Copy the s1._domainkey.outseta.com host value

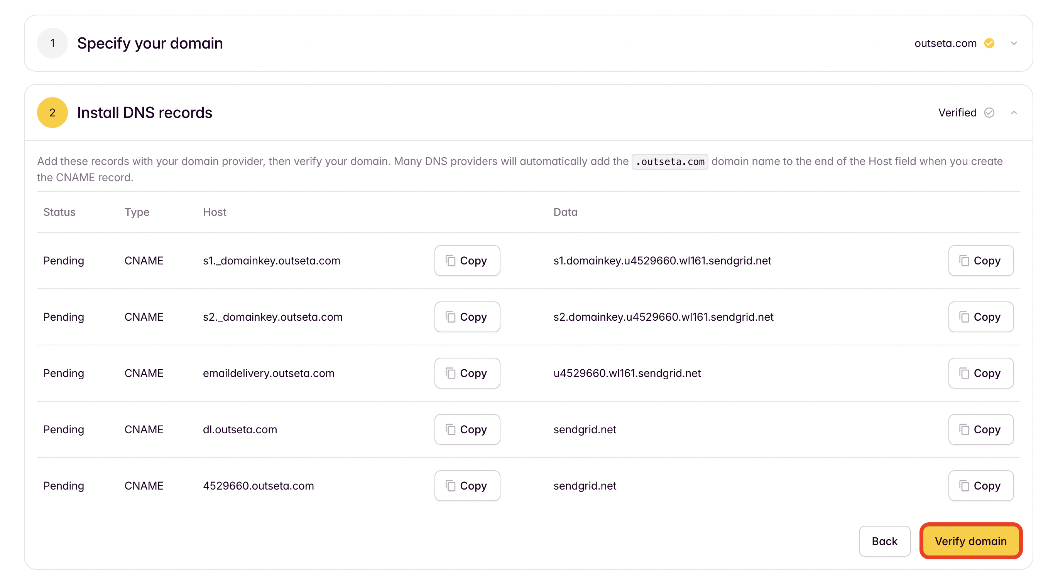(467, 261)
